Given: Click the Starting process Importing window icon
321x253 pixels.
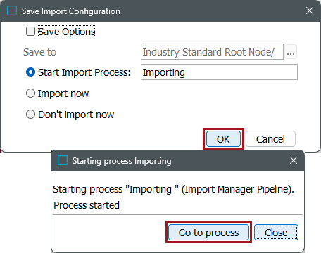Looking at the screenshot, I should pyautogui.click(x=63, y=160).
